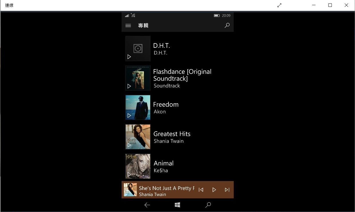Viewport: 355px width, 212px height.
Task: Click the battery indicator in status bar
Action: point(217,15)
